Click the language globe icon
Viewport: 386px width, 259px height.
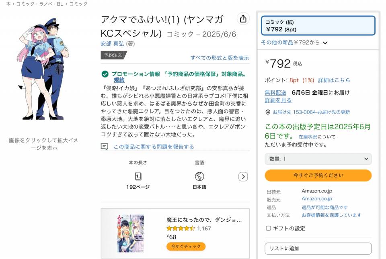point(199,176)
